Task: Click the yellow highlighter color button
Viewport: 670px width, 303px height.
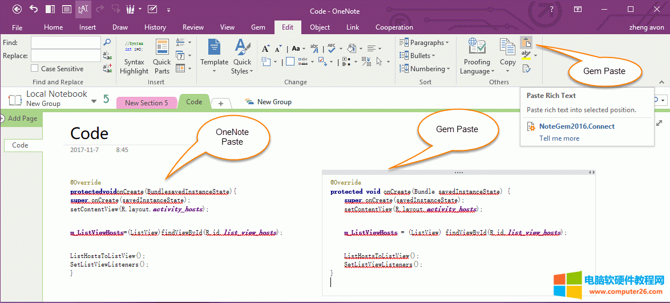Action: point(526,55)
